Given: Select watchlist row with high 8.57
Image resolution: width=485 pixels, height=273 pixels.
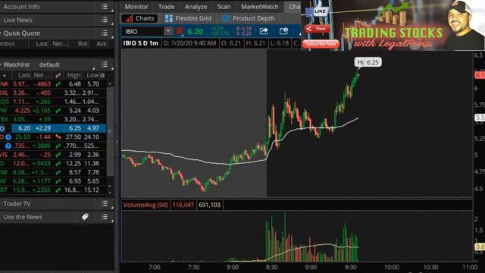Looking at the screenshot, I should 53,172.
